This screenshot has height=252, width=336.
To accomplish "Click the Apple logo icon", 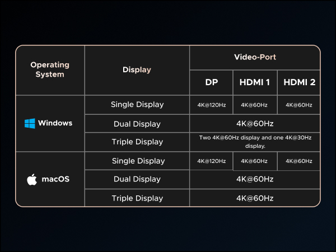I will tap(32, 180).
